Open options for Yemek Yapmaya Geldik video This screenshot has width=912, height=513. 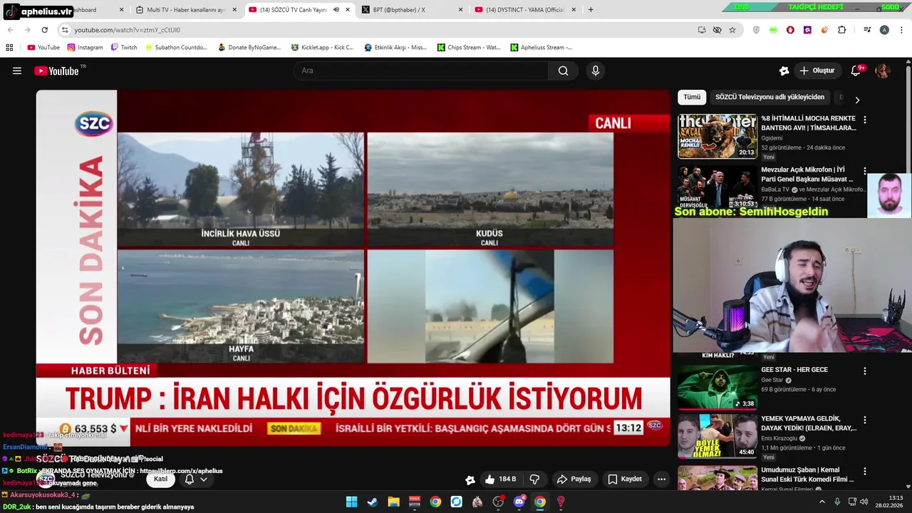[x=865, y=420]
